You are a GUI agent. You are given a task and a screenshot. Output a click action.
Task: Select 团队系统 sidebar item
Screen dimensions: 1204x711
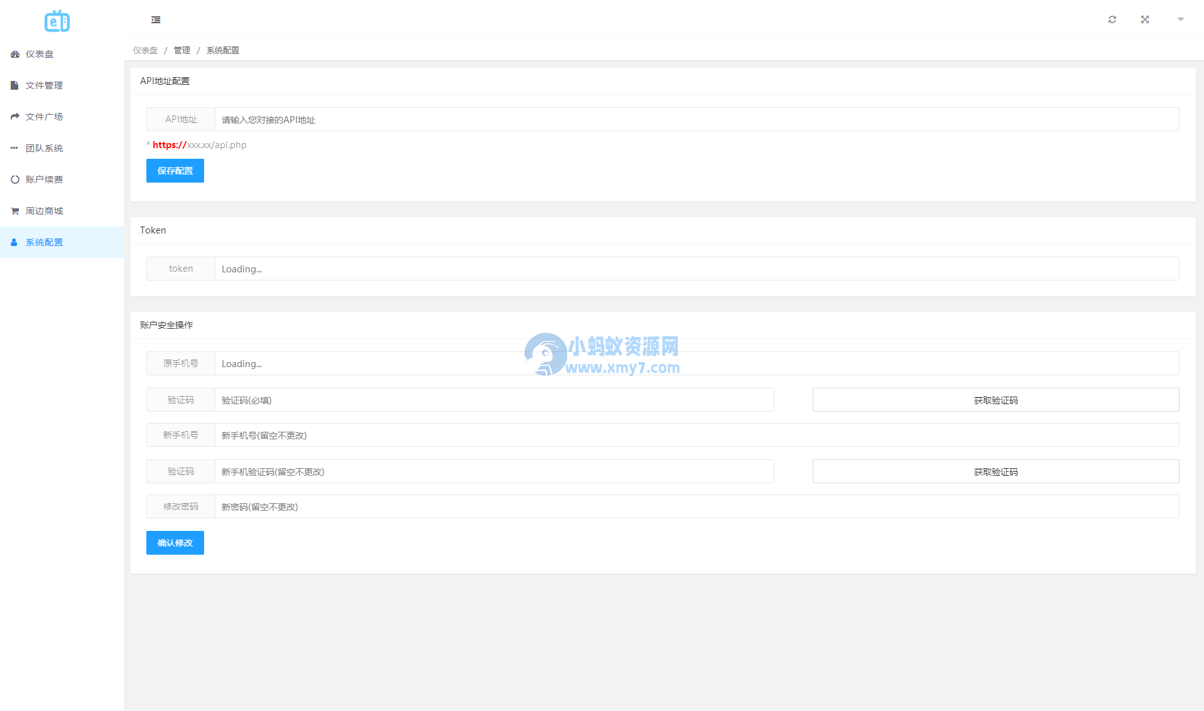click(x=62, y=148)
